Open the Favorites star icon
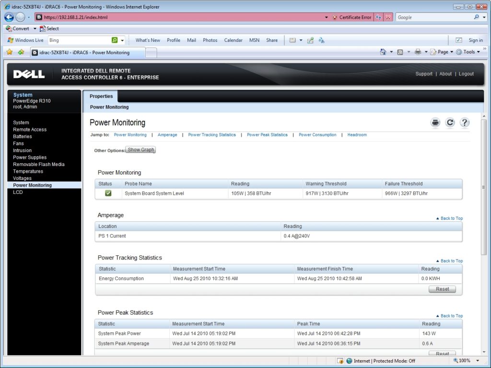Screen dimensions: 491x368 [x=9, y=51]
